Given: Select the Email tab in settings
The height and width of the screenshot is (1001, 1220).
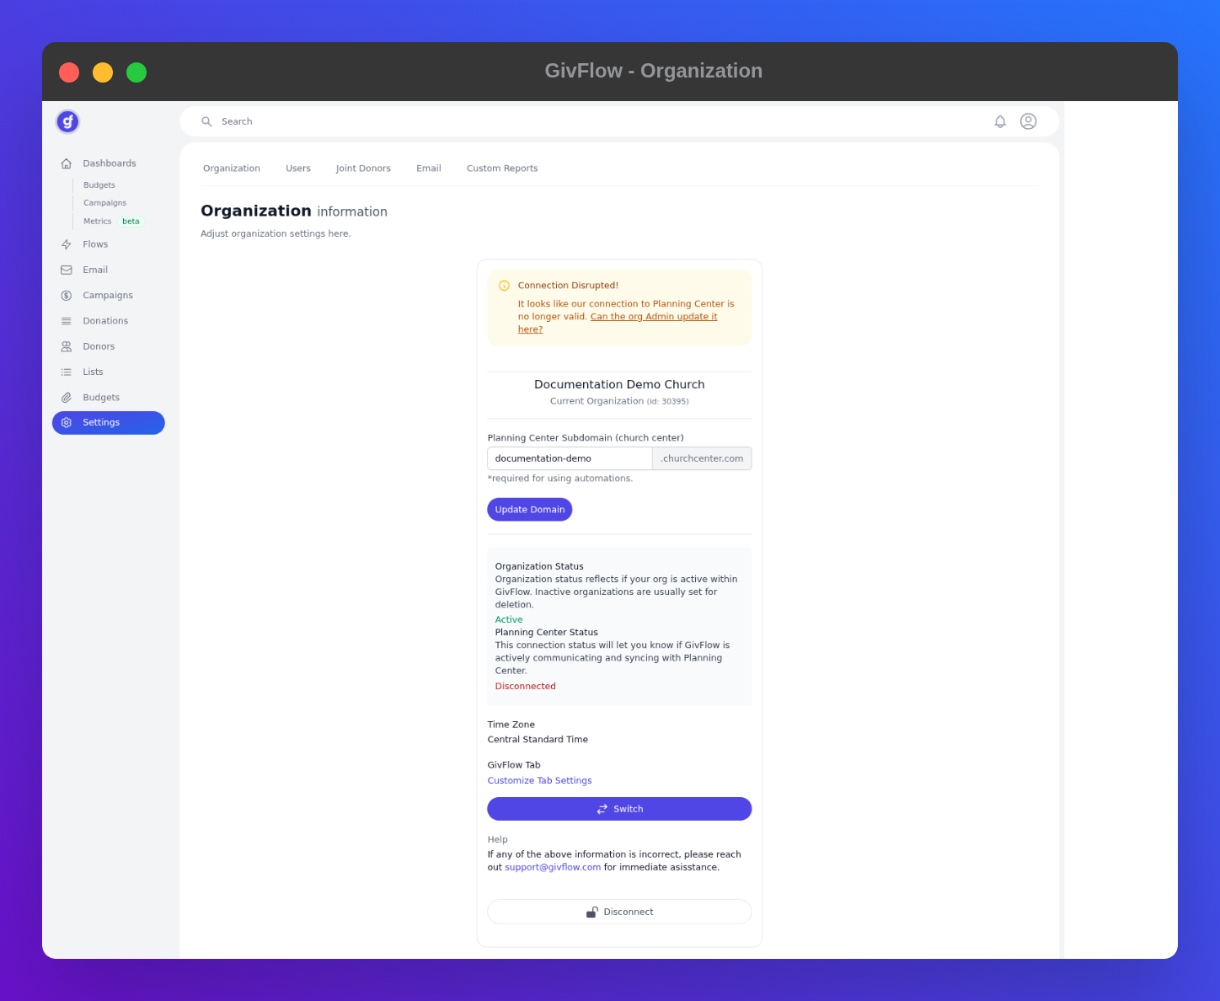Looking at the screenshot, I should pos(429,169).
